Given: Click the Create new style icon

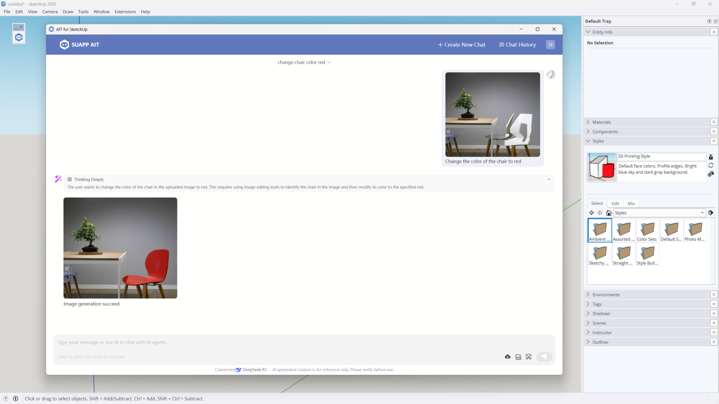Looking at the screenshot, I should coord(710,174).
